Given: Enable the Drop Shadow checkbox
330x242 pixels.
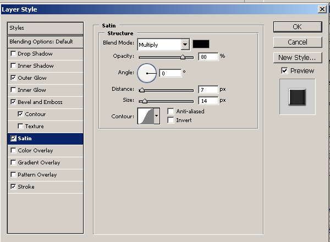Looking at the screenshot, I should click(x=13, y=54).
